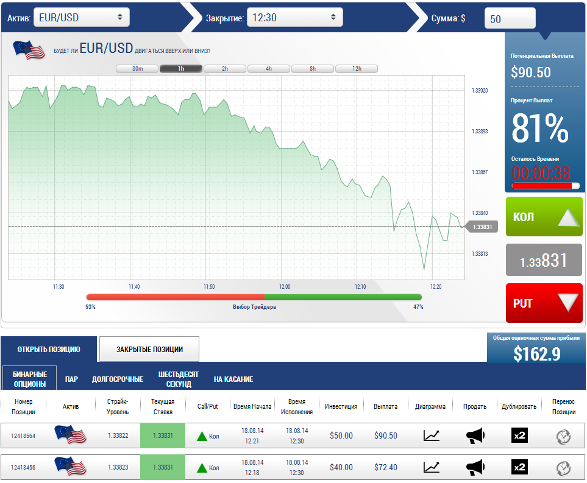This screenshot has height=483, width=587.
Task: Open the Закрытые Позиции tab
Action: point(149,350)
